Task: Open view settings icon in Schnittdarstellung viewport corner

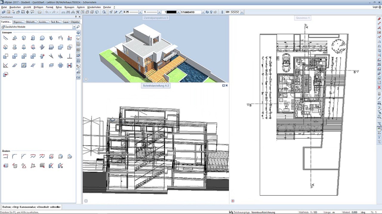Action: (86, 201)
